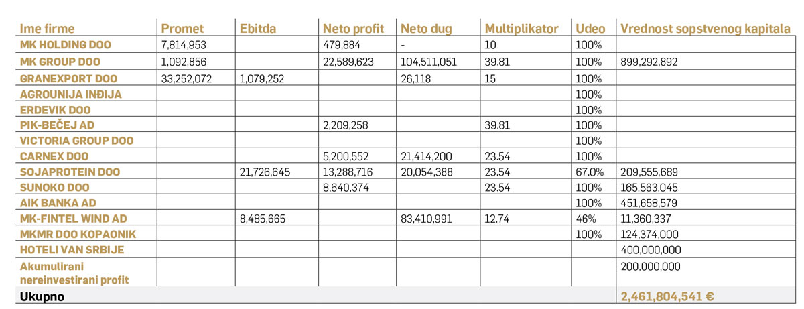Click the 'Akumulirani nereinvestirani profit' label
The image size is (804, 309).
point(72,272)
